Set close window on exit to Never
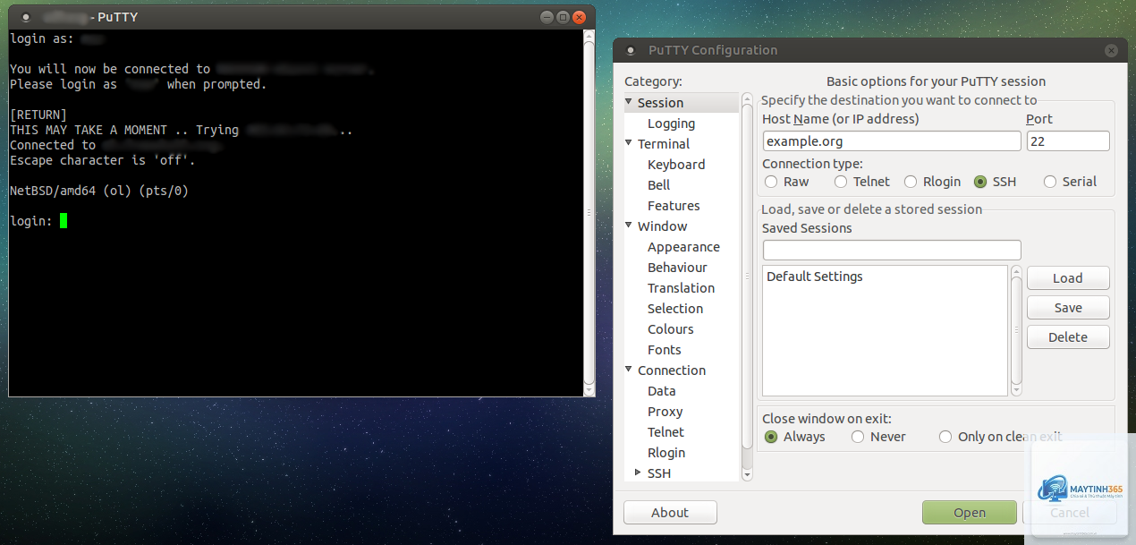This screenshot has height=545, width=1136. (878, 437)
